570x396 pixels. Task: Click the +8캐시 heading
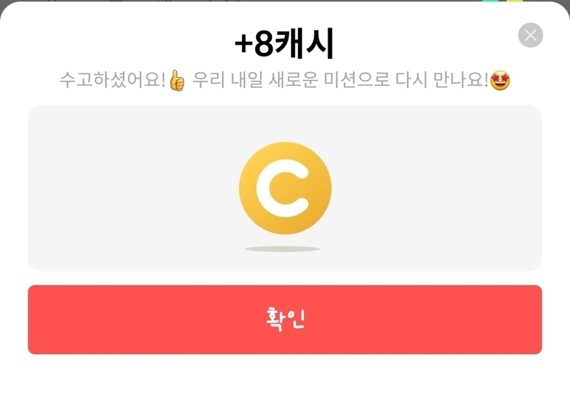coord(284,44)
